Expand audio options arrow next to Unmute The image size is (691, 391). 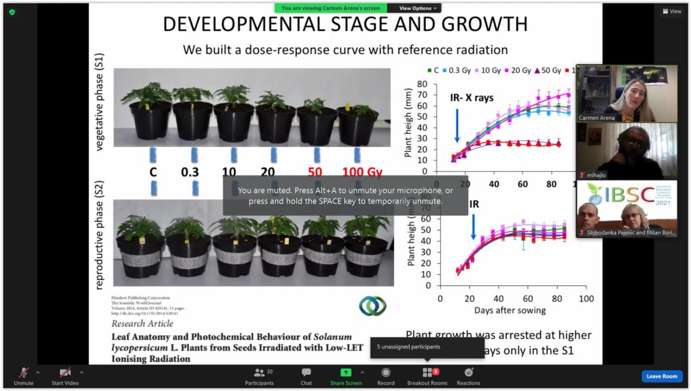(38, 372)
